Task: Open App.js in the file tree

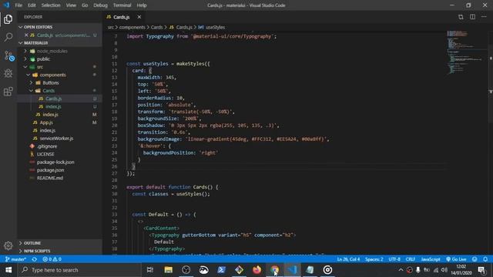Action: click(46, 122)
